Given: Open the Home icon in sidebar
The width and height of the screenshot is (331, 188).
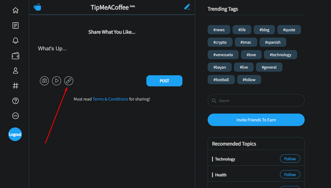Looking at the screenshot, I should coord(15,10).
